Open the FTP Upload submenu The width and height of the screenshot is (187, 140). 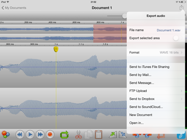[156, 91]
